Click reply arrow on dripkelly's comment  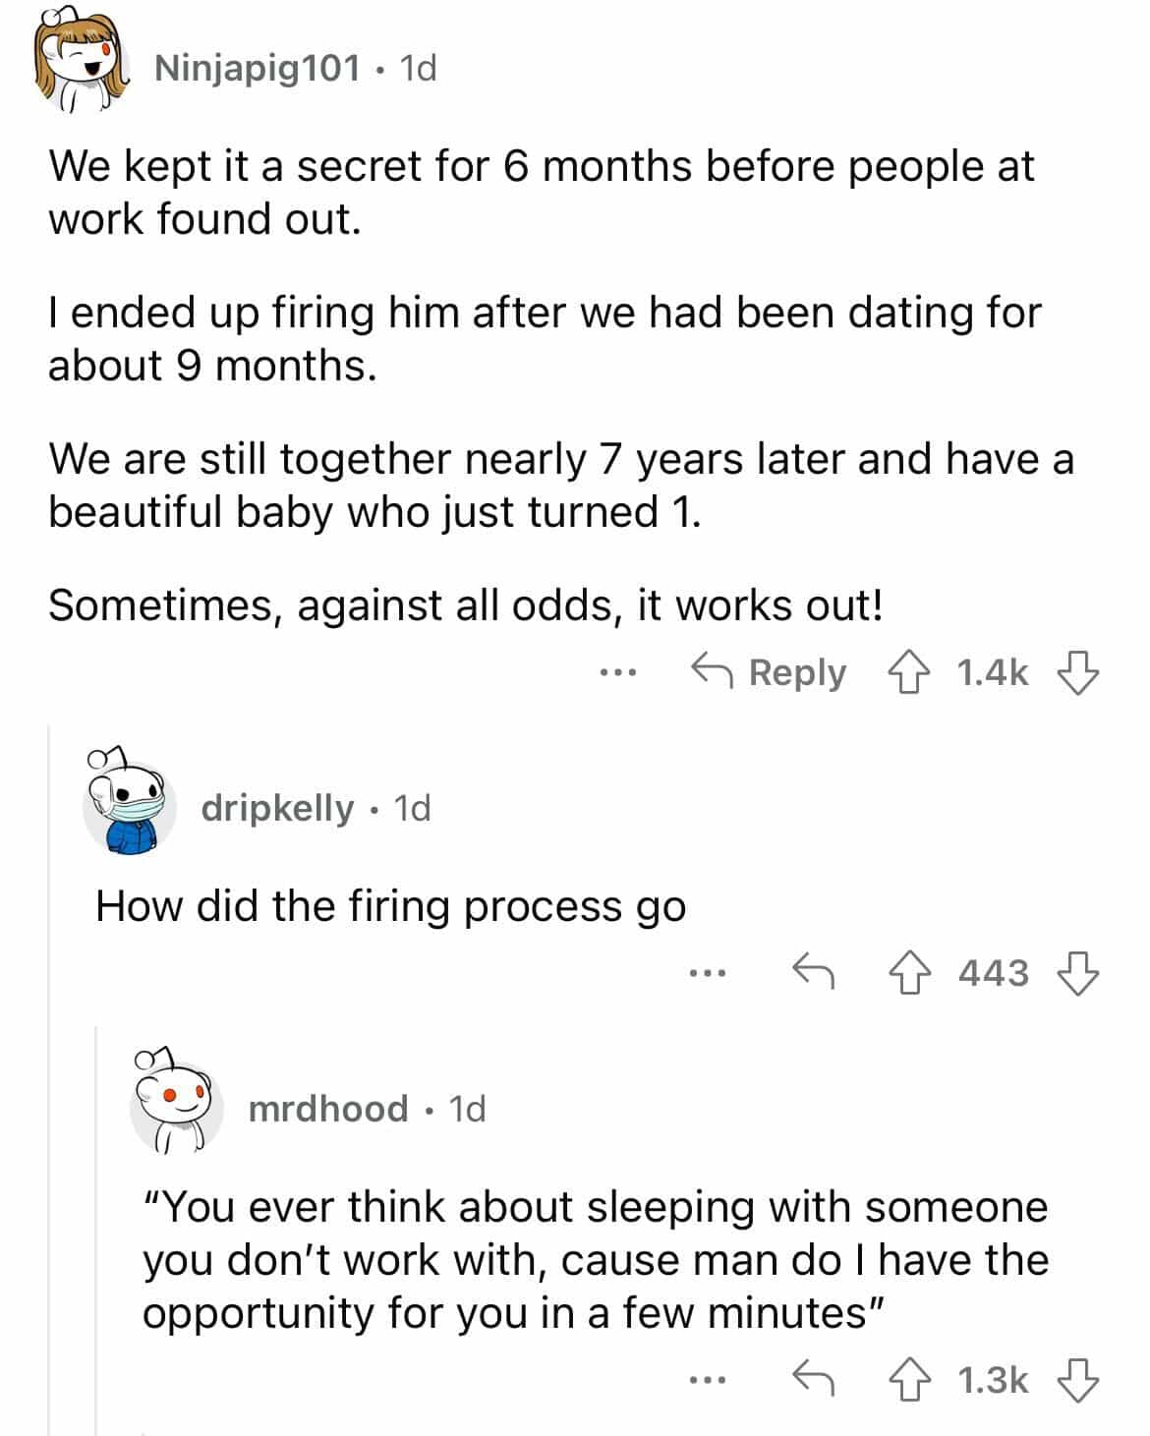(813, 973)
